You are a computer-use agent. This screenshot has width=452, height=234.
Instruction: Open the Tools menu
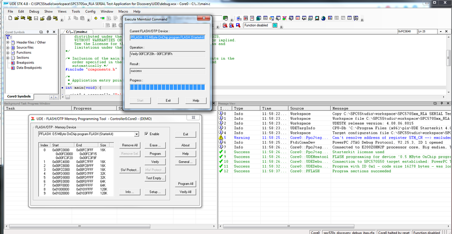(76, 11)
